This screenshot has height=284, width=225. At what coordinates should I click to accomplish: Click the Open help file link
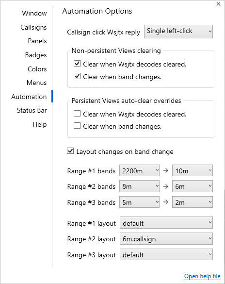point(202,276)
